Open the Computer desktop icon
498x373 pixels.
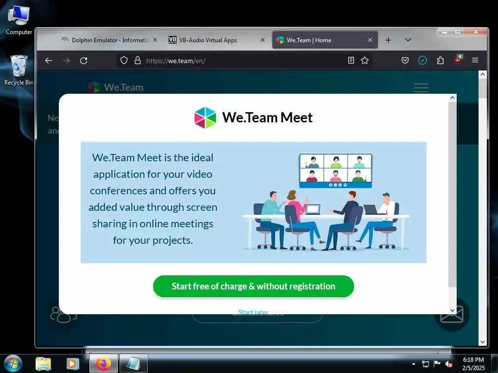[19, 20]
